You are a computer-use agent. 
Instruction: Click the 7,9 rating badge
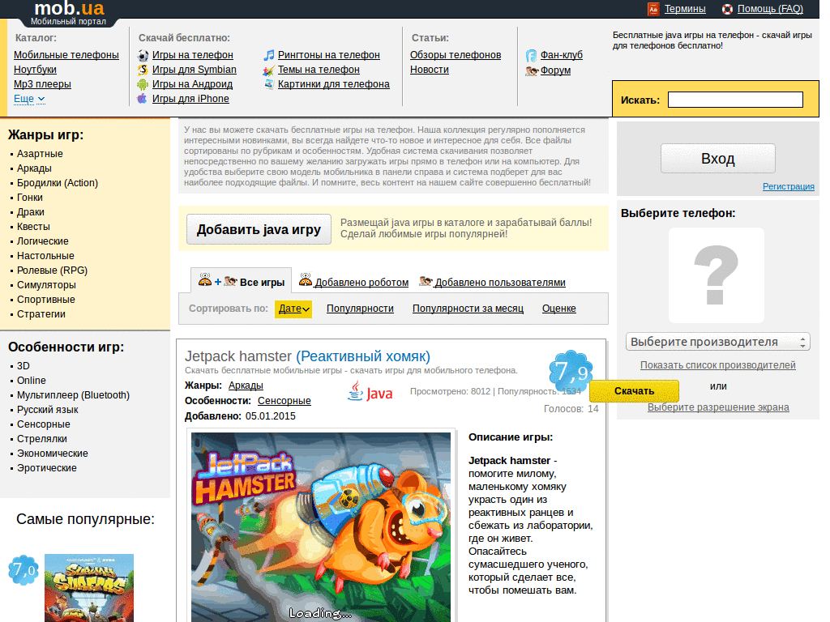coord(571,371)
